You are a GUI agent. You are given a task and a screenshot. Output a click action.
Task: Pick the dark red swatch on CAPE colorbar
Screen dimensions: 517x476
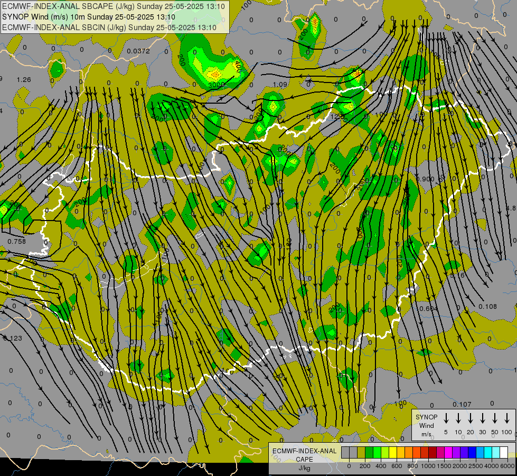click(433, 452)
